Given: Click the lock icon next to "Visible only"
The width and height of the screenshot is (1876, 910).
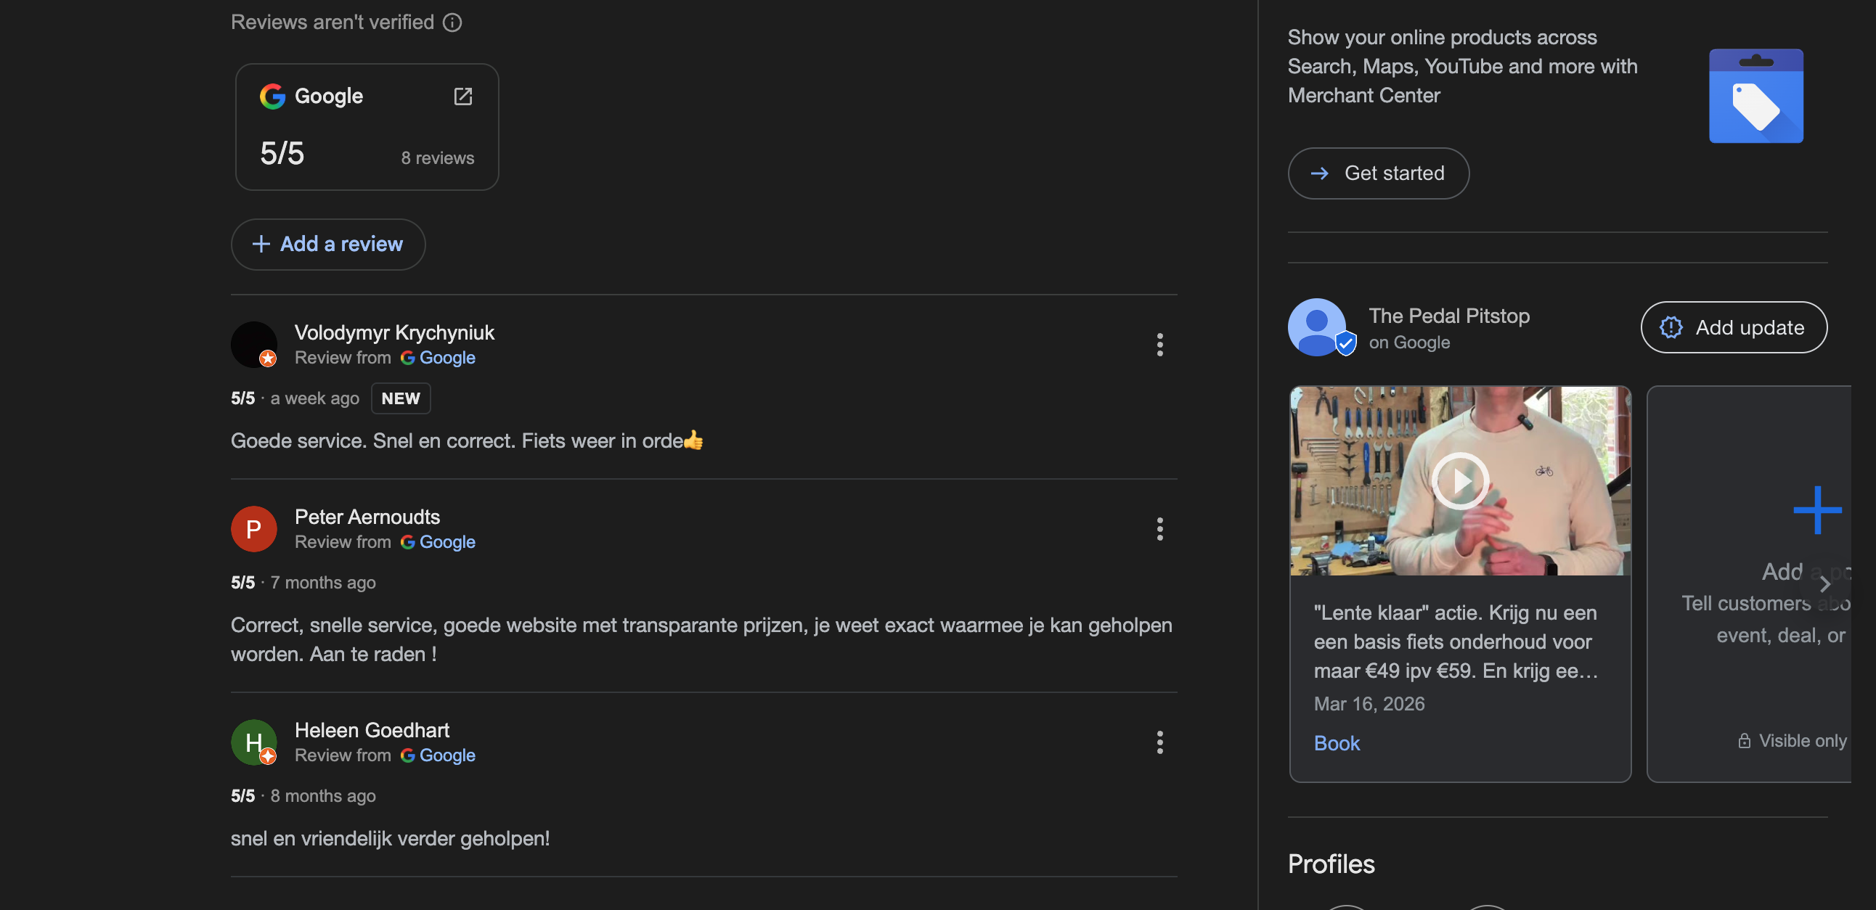Looking at the screenshot, I should tap(1745, 740).
